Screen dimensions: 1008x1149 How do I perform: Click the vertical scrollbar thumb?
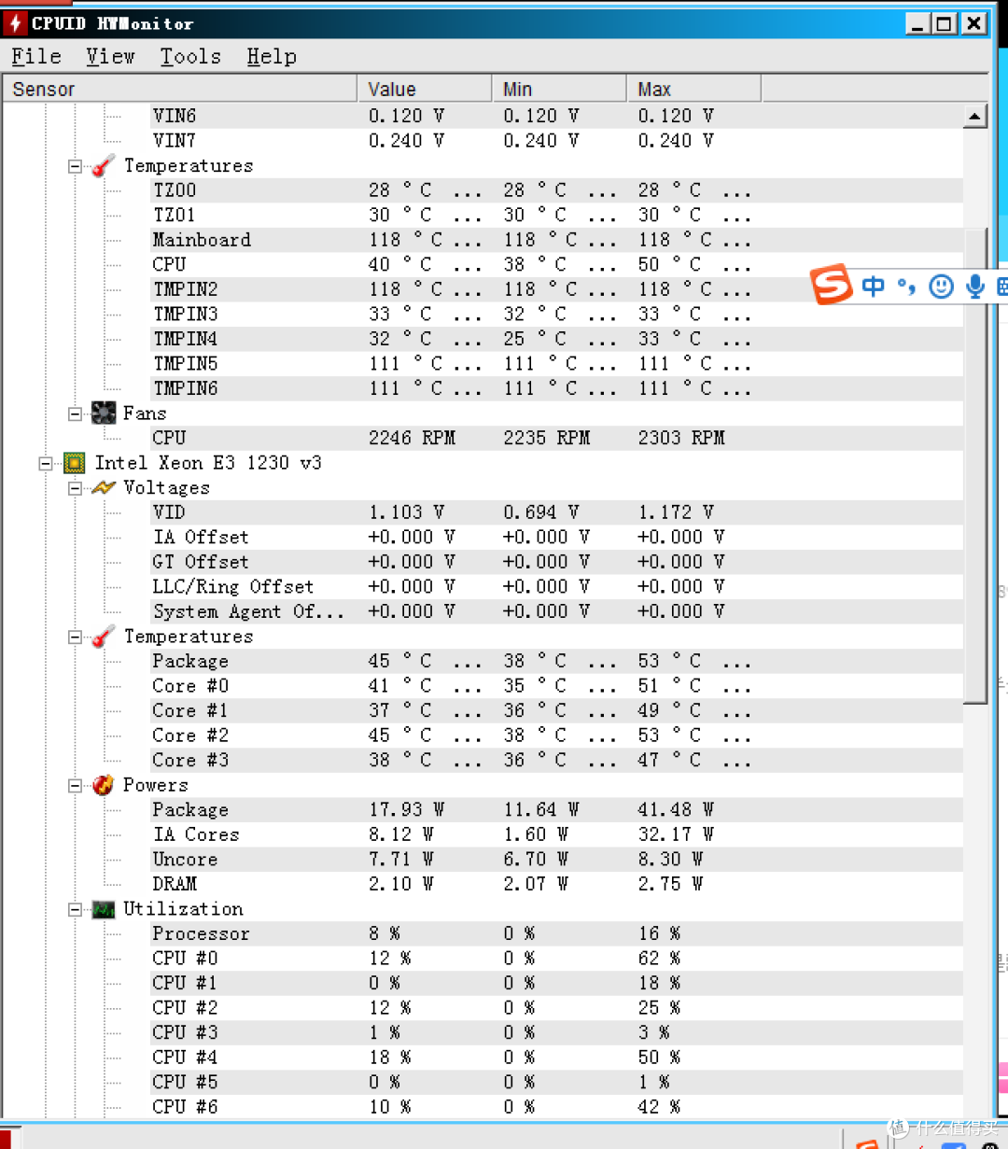coord(974,465)
